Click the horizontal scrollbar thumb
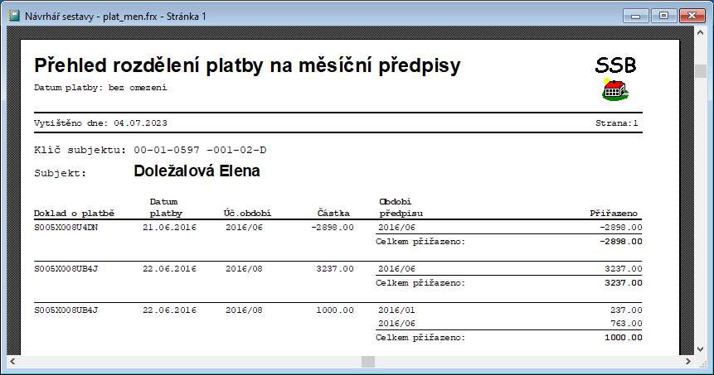Screen dimensions: 714x375 pos(367,362)
